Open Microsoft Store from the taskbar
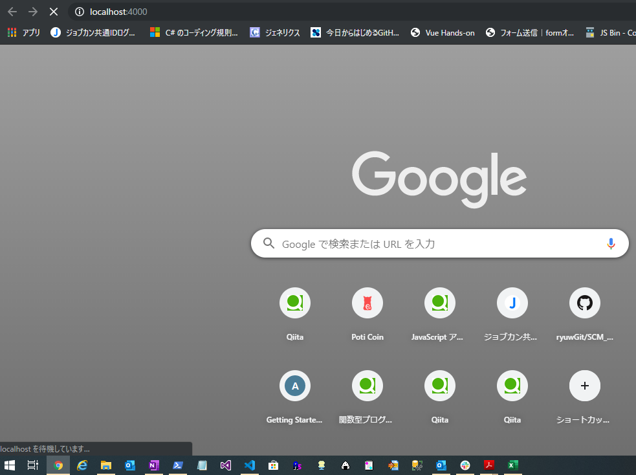Image resolution: width=636 pixels, height=475 pixels. [x=274, y=465]
